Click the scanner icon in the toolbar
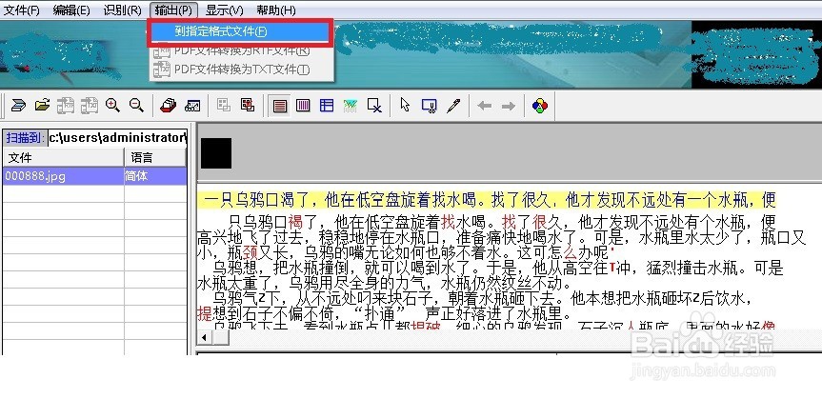The image size is (822, 399). click(x=18, y=106)
